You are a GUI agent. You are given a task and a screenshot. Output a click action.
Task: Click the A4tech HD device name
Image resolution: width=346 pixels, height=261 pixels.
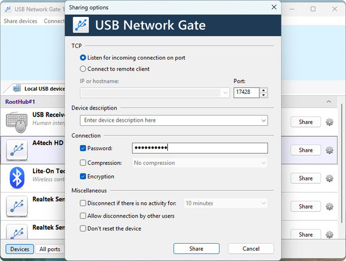click(x=48, y=143)
